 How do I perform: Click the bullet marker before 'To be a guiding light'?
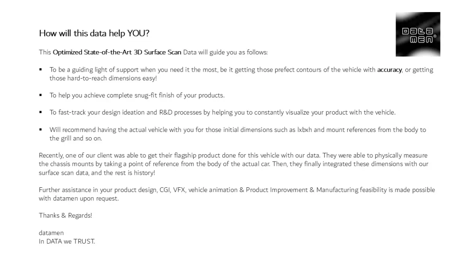[x=41, y=70]
